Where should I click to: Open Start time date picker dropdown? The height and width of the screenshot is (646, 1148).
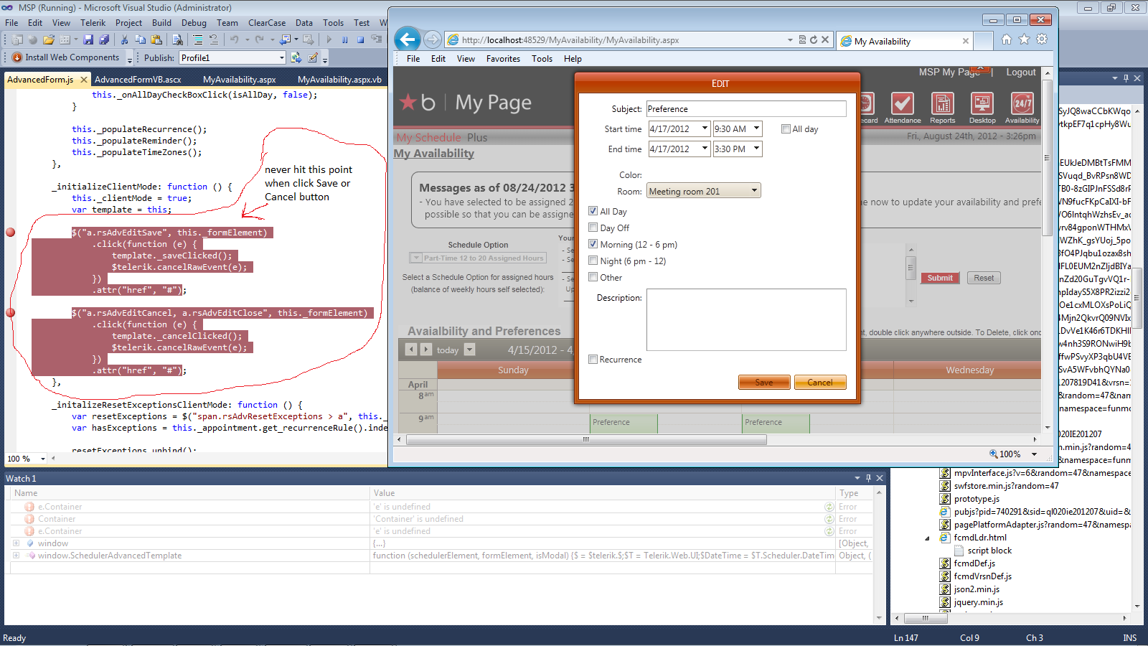(x=705, y=129)
